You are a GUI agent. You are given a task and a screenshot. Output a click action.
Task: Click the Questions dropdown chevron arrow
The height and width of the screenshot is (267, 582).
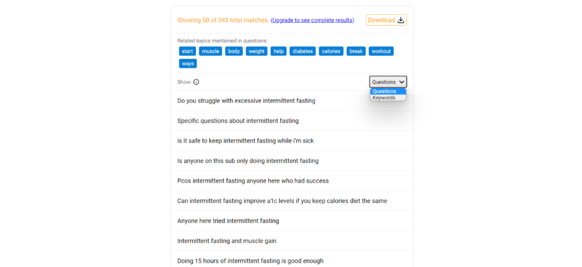pyautogui.click(x=402, y=82)
